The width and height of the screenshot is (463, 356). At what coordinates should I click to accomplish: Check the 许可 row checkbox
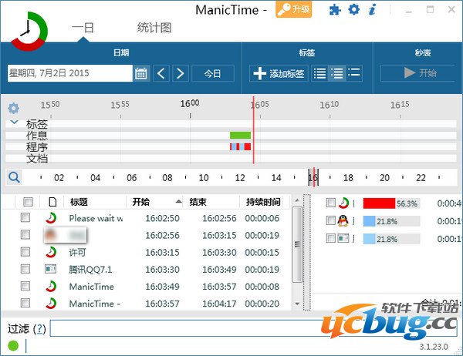[x=25, y=252]
